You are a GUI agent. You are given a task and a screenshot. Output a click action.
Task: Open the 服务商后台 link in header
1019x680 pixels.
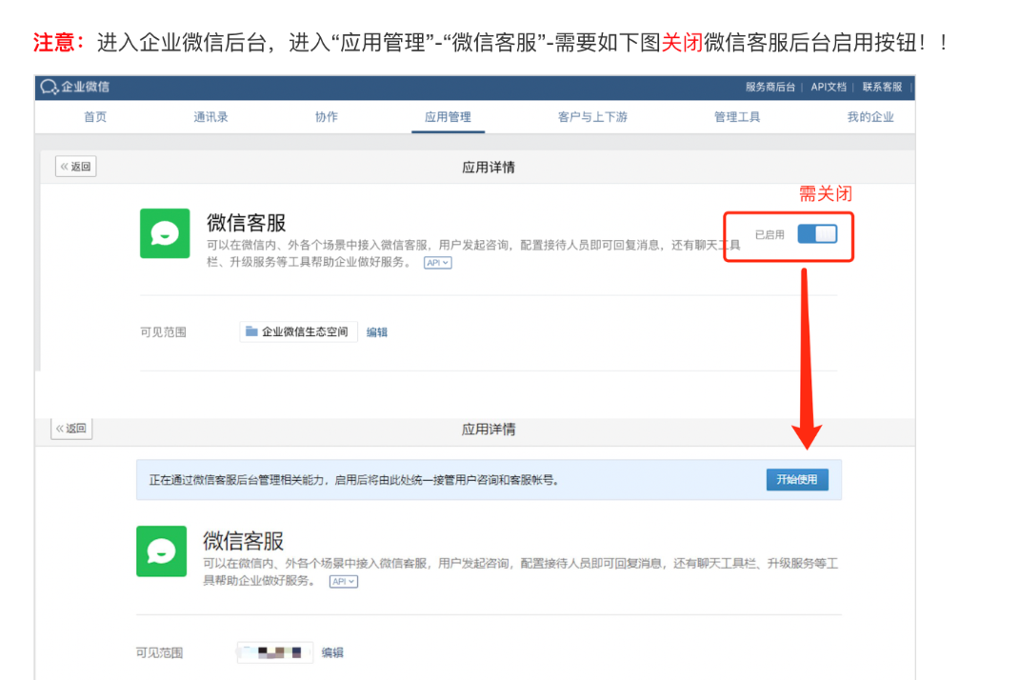click(x=769, y=87)
